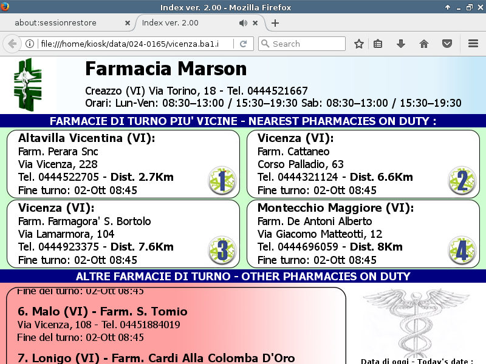Click the back navigation arrow
The image size is (486, 364).
click(12, 44)
